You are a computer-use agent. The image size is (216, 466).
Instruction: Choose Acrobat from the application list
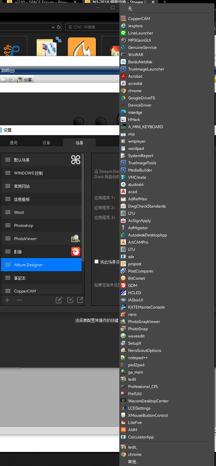tap(167, 76)
